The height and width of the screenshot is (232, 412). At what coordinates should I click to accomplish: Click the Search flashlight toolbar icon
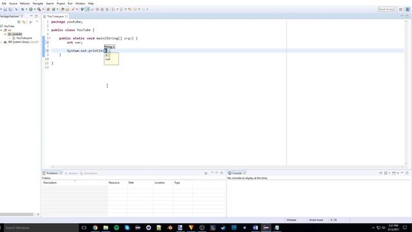tap(73, 9)
